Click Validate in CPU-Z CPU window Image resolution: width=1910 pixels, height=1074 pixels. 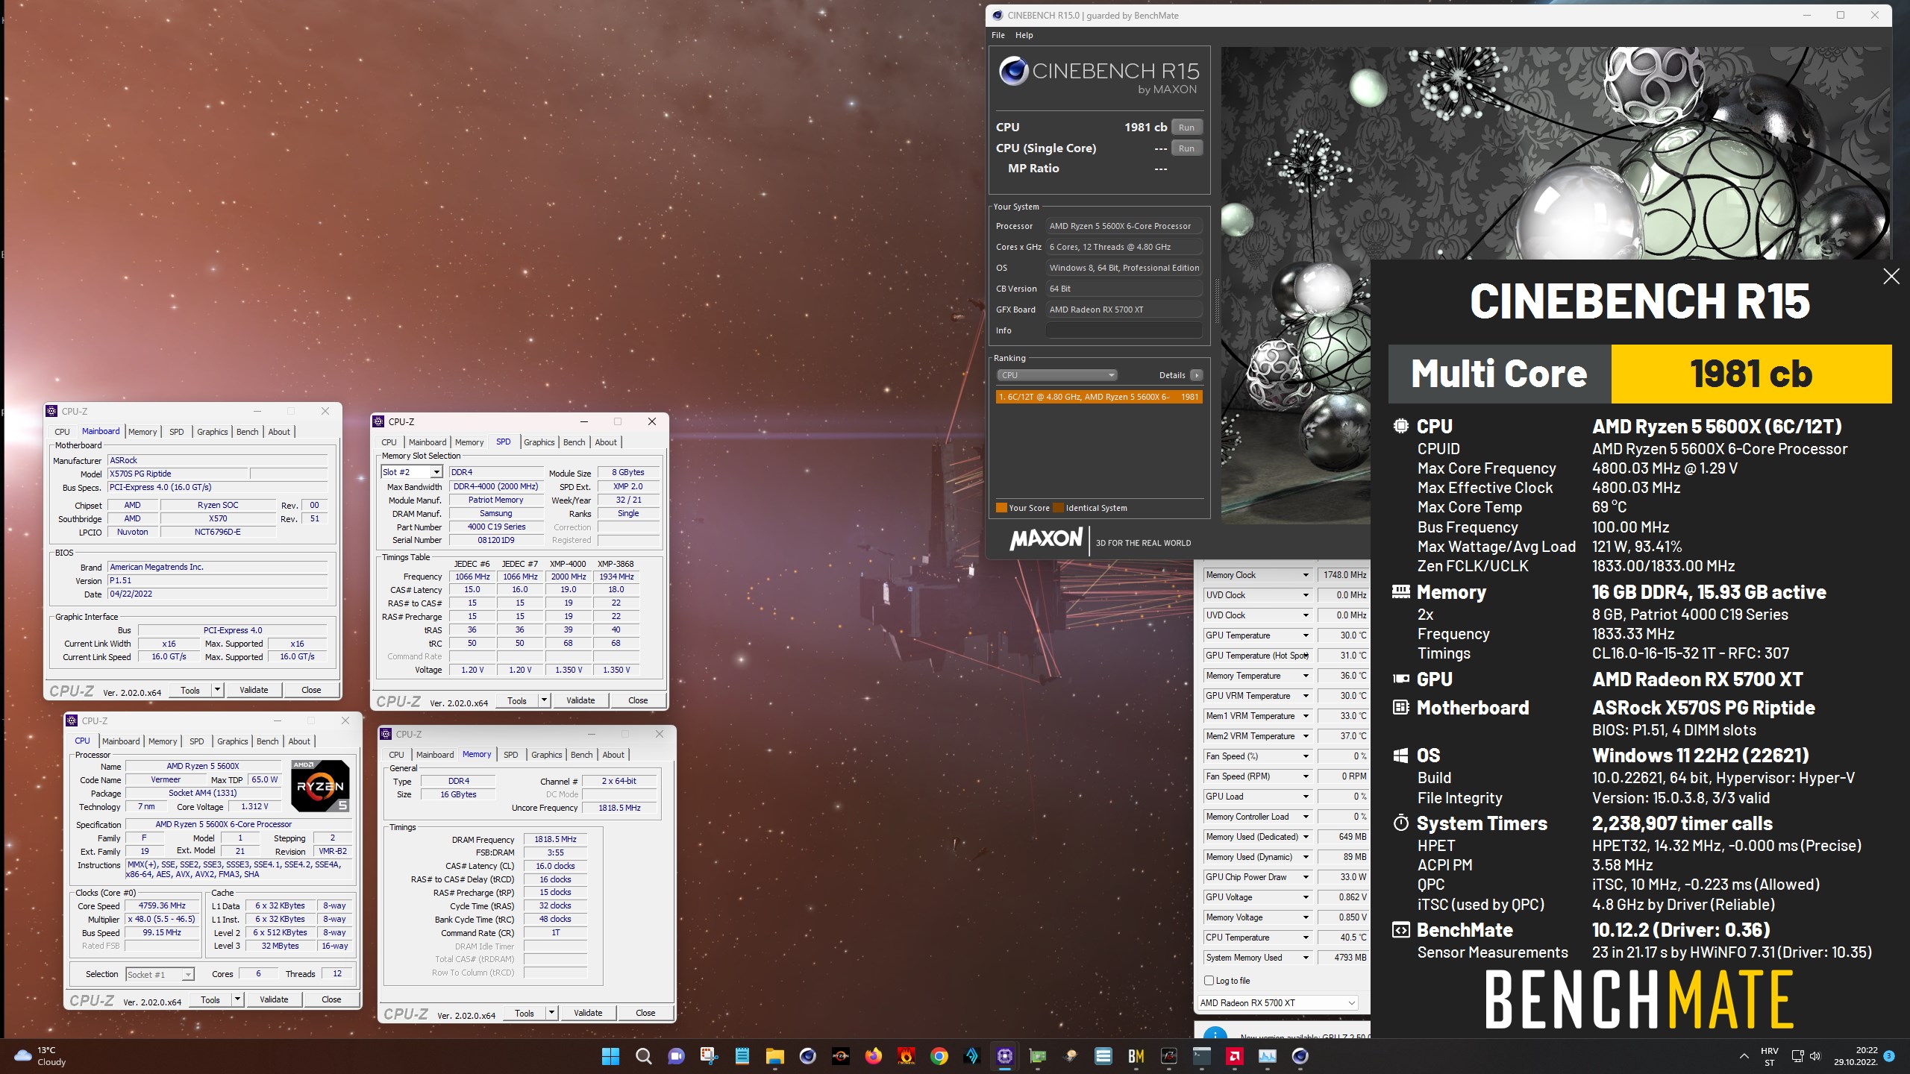pyautogui.click(x=274, y=999)
